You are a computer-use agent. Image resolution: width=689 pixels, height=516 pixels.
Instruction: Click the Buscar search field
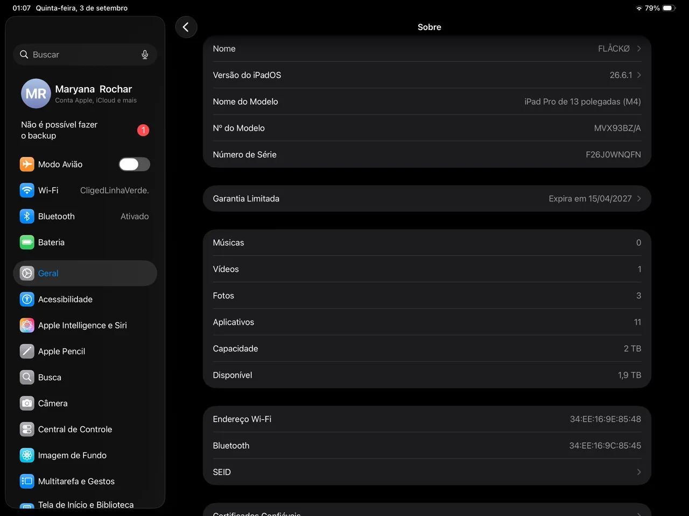pos(85,54)
